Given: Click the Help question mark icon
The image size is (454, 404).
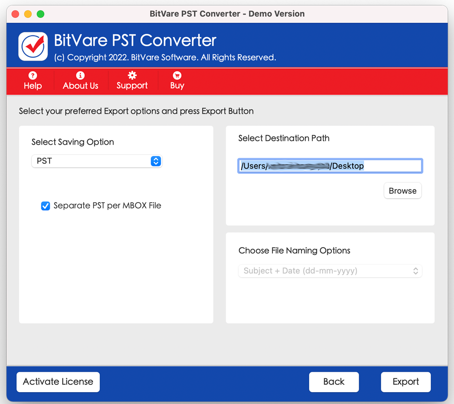Looking at the screenshot, I should 33,75.
